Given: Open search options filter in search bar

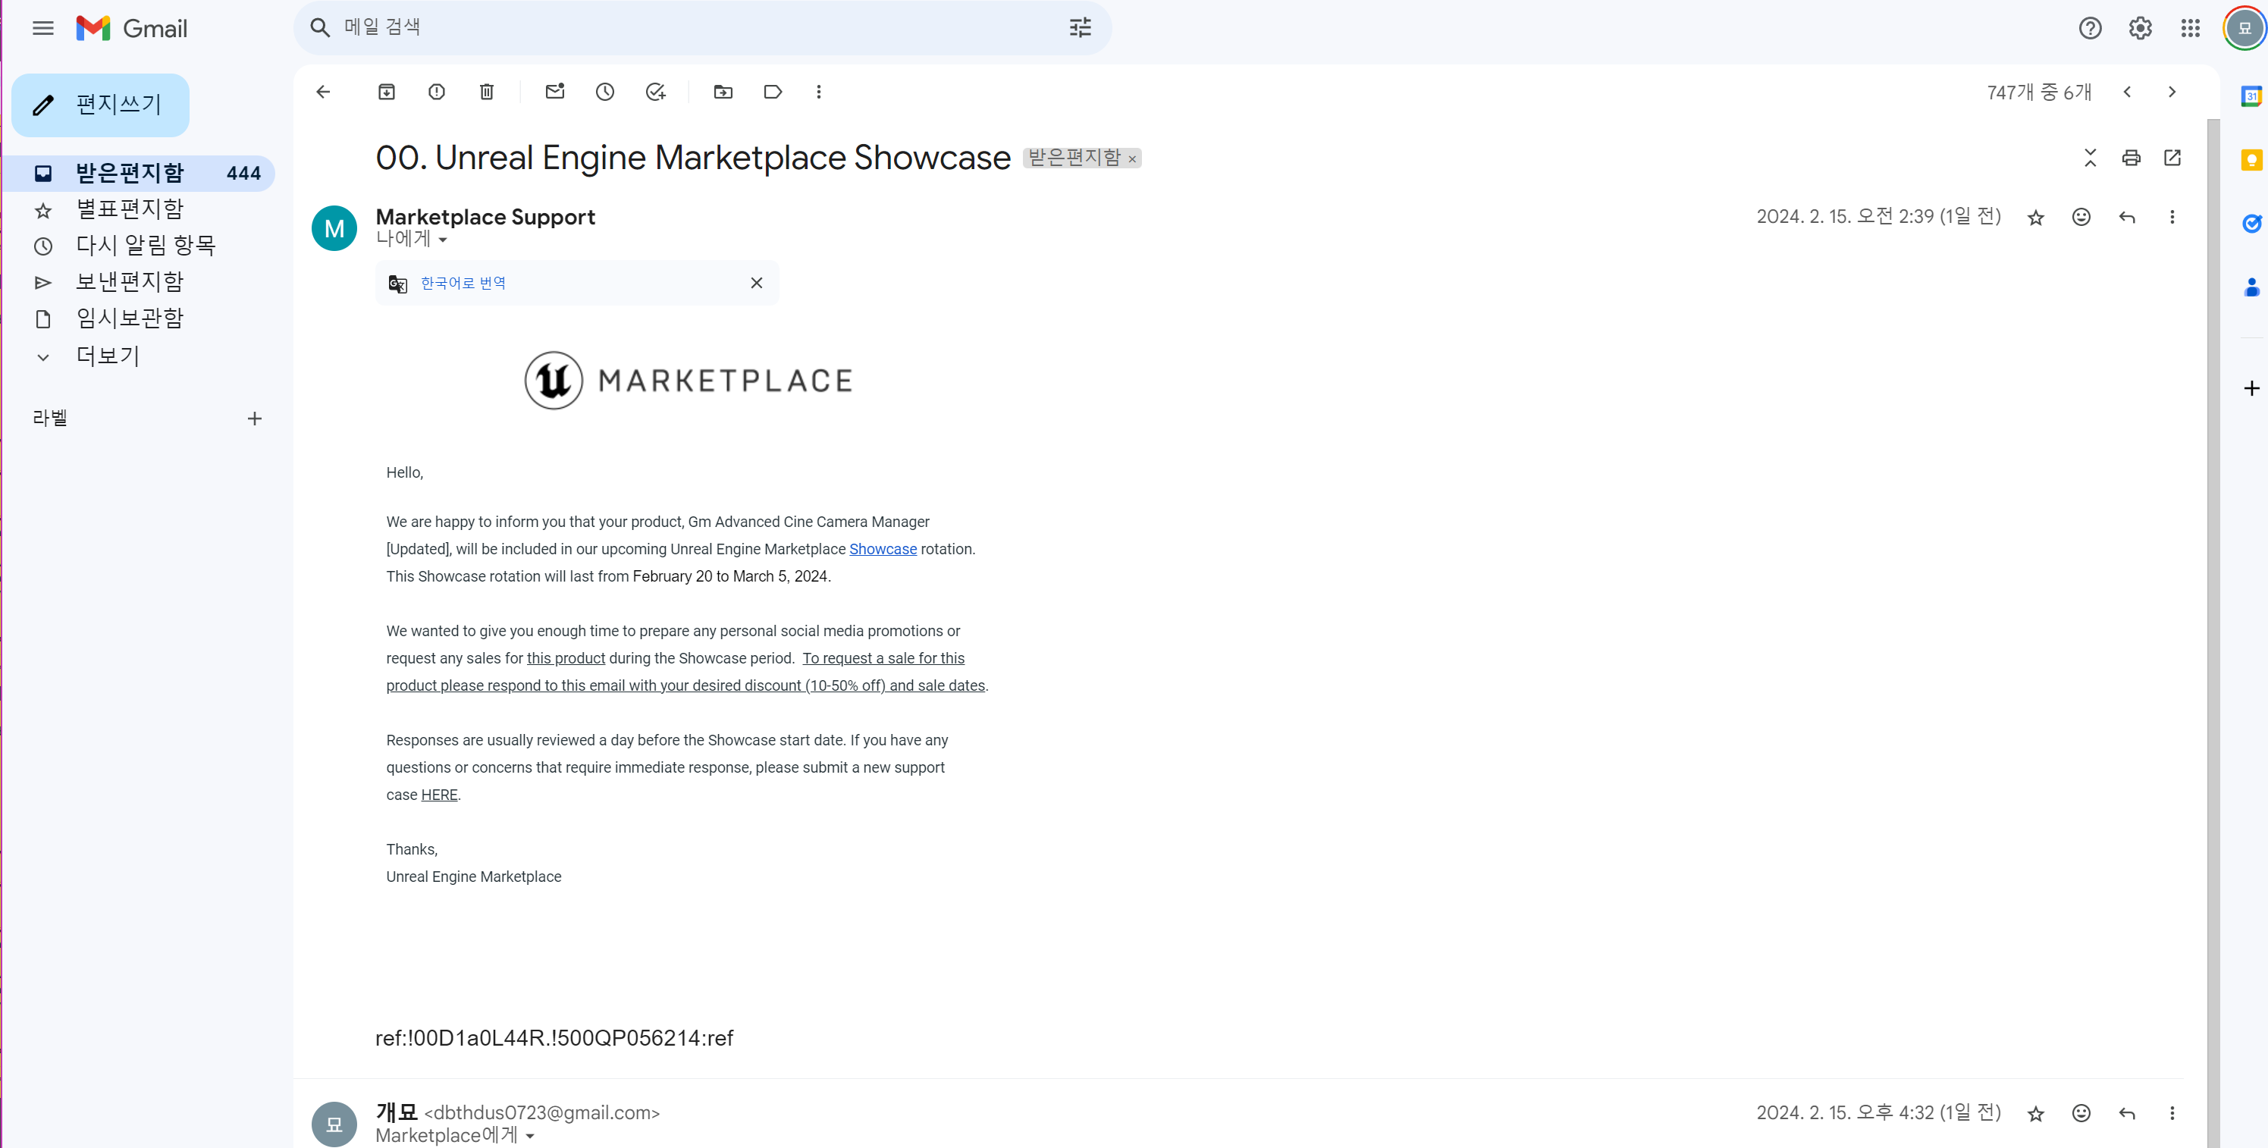Looking at the screenshot, I should pyautogui.click(x=1081, y=28).
